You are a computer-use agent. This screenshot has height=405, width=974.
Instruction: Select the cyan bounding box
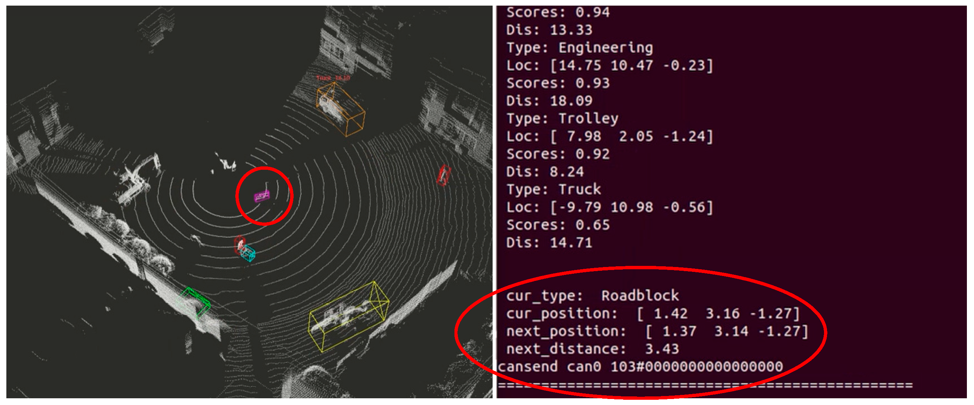(x=248, y=254)
